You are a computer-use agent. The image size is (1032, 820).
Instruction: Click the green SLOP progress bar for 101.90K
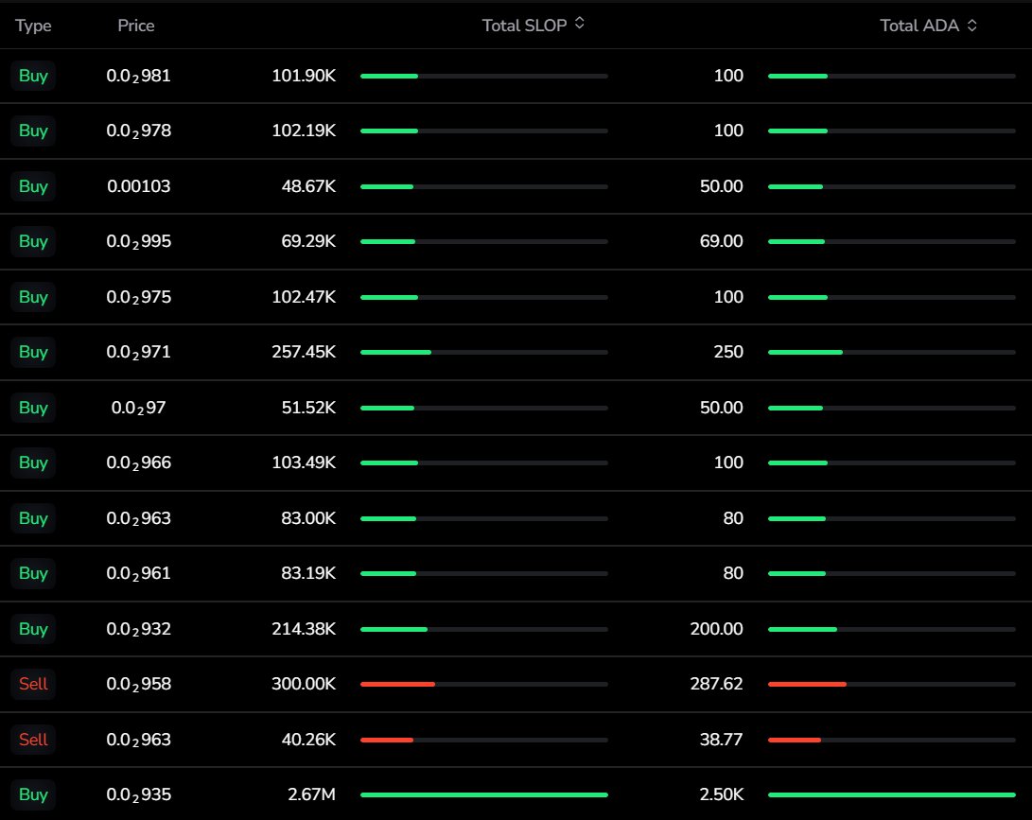[x=390, y=76]
